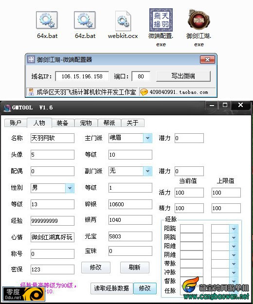Close the 微端配置器 window
This screenshot has width=253, height=304.
207,59
